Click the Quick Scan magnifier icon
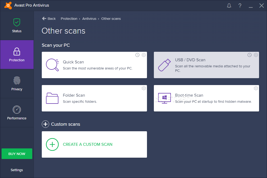Screen dimensions: 267x178 tap(52, 65)
